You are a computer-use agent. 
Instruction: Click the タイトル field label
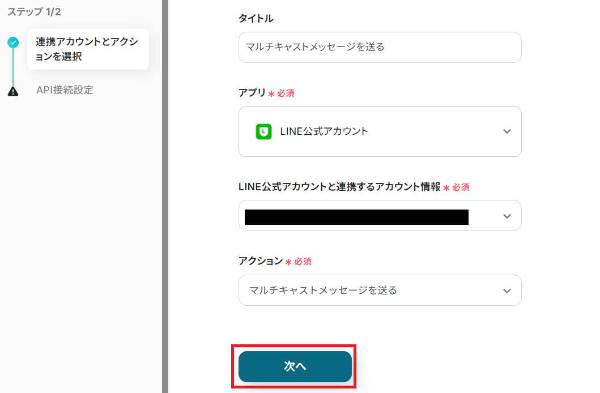(256, 19)
